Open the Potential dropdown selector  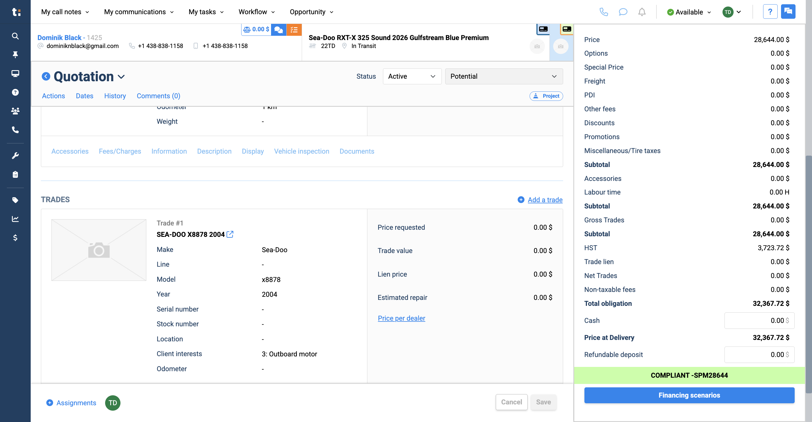(x=504, y=76)
